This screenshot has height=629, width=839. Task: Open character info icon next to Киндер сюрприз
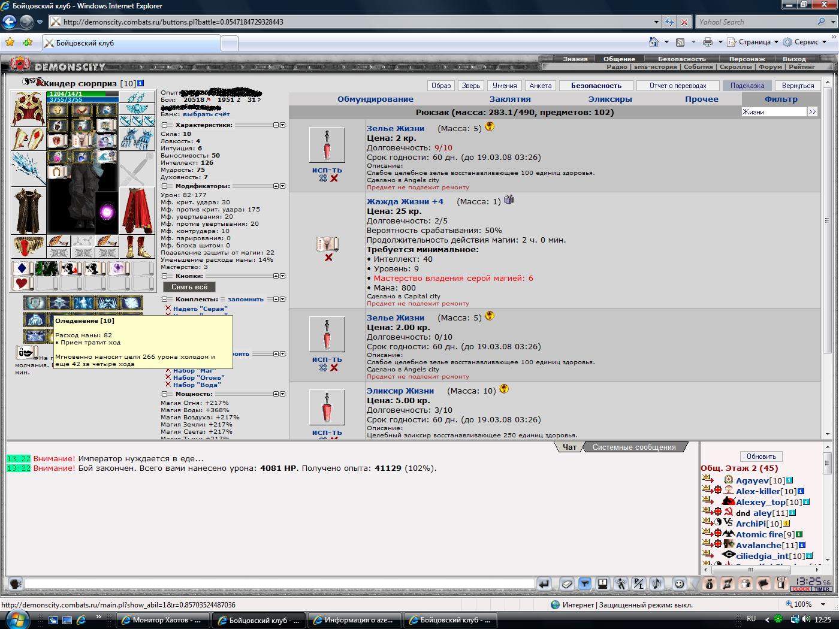point(140,83)
